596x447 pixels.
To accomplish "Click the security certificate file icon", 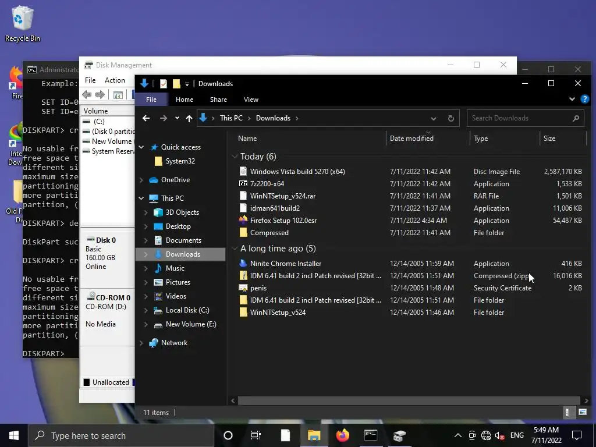I will (243, 288).
